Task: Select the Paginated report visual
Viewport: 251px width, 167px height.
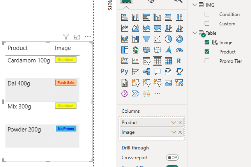Action: (x=125, y=83)
